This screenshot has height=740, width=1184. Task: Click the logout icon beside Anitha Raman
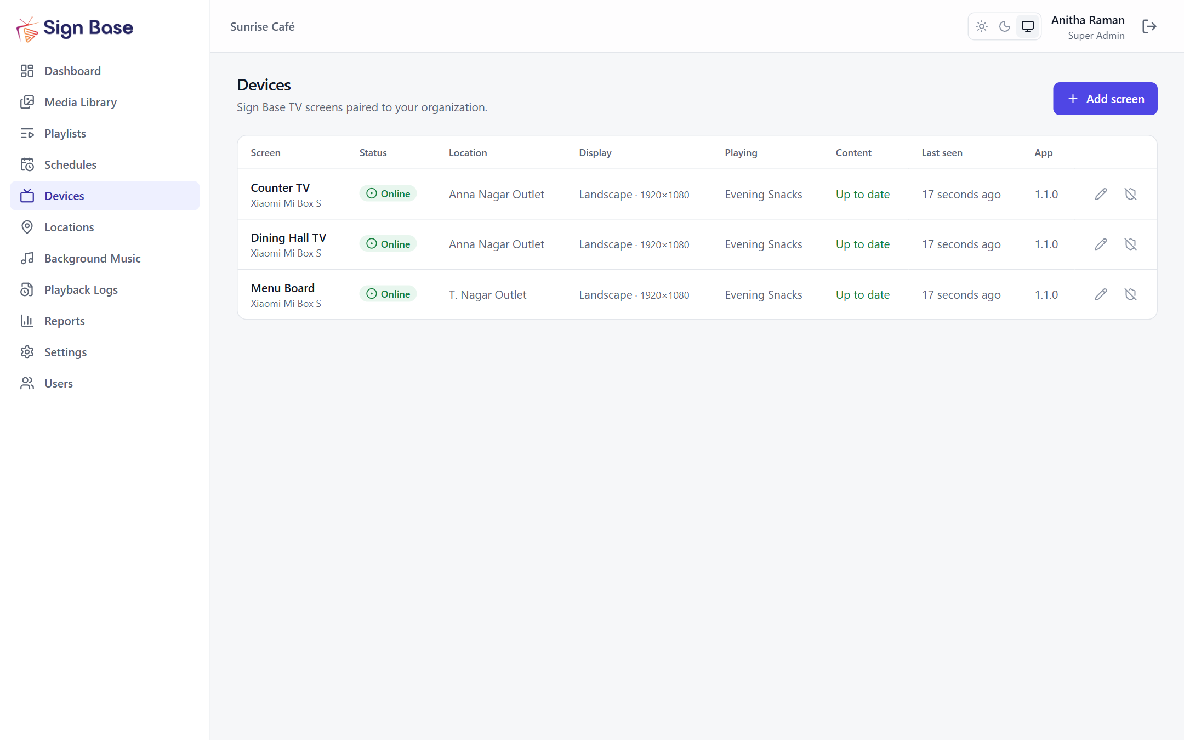pos(1149,26)
